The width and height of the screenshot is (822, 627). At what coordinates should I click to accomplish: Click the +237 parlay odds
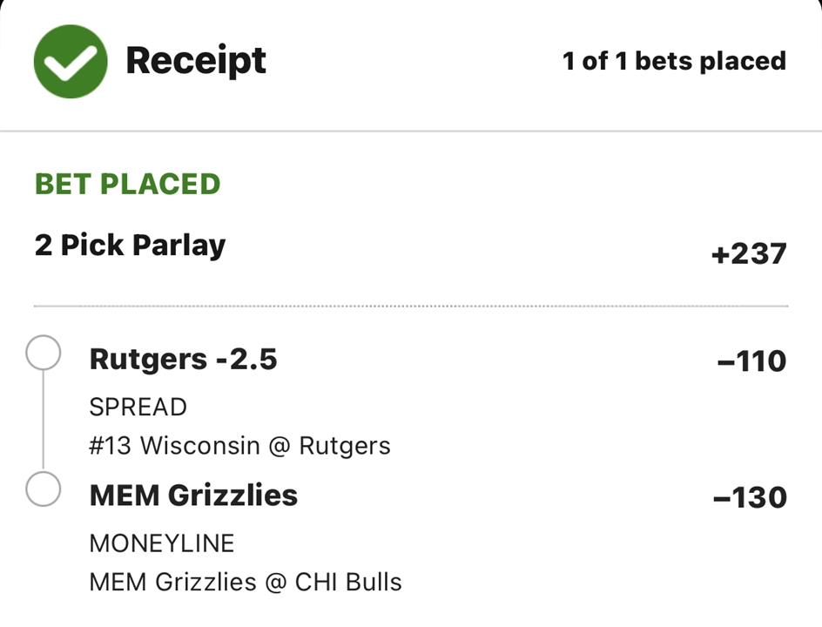[749, 253]
